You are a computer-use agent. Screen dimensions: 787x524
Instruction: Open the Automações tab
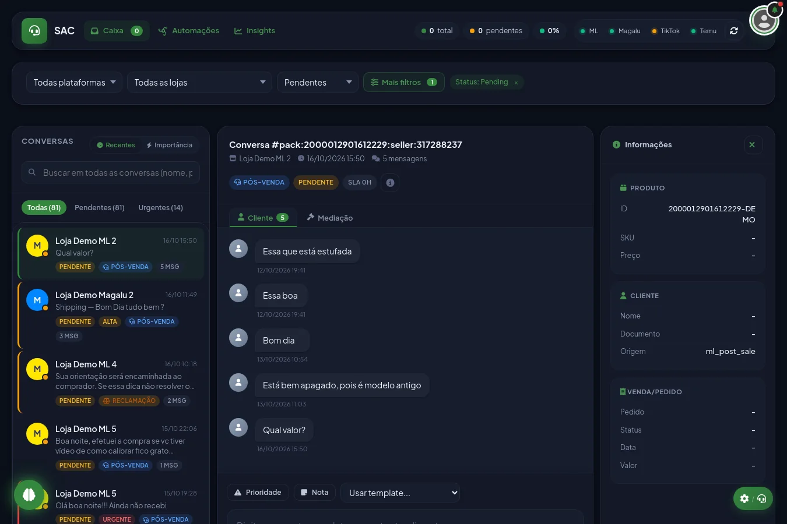point(188,31)
